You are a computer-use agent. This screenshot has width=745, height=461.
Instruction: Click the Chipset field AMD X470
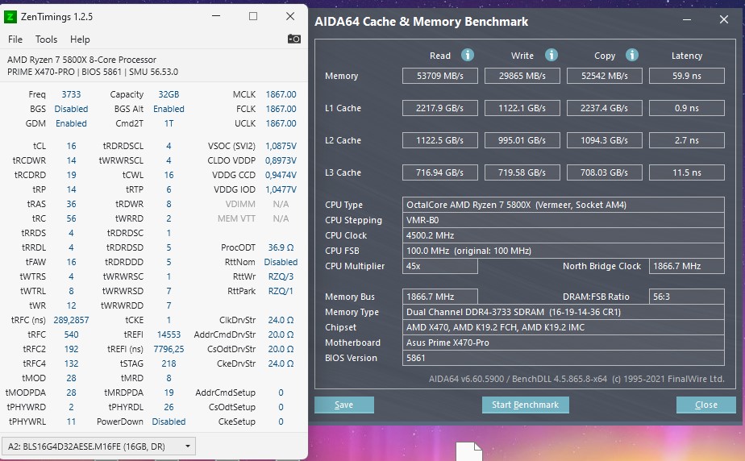click(x=564, y=327)
